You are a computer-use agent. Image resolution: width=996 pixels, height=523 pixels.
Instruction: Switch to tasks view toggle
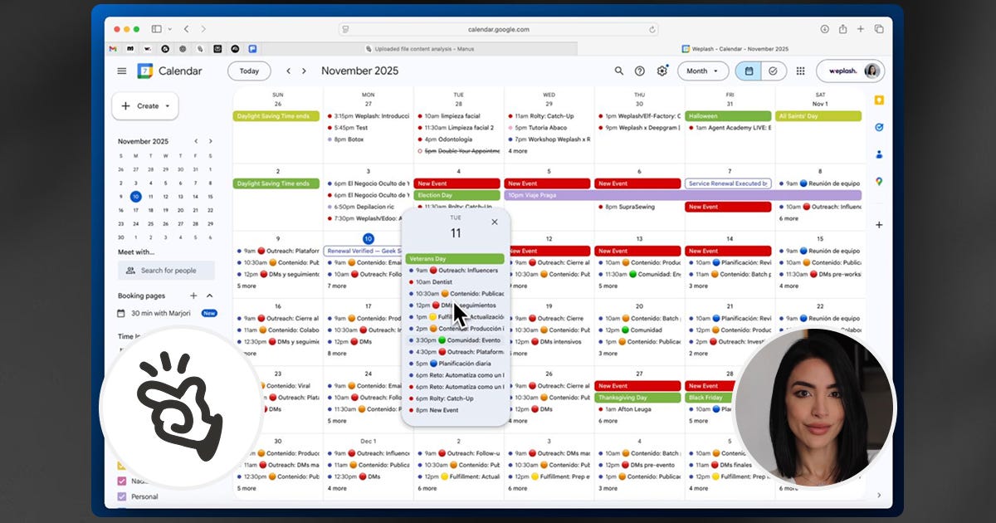pyautogui.click(x=774, y=71)
